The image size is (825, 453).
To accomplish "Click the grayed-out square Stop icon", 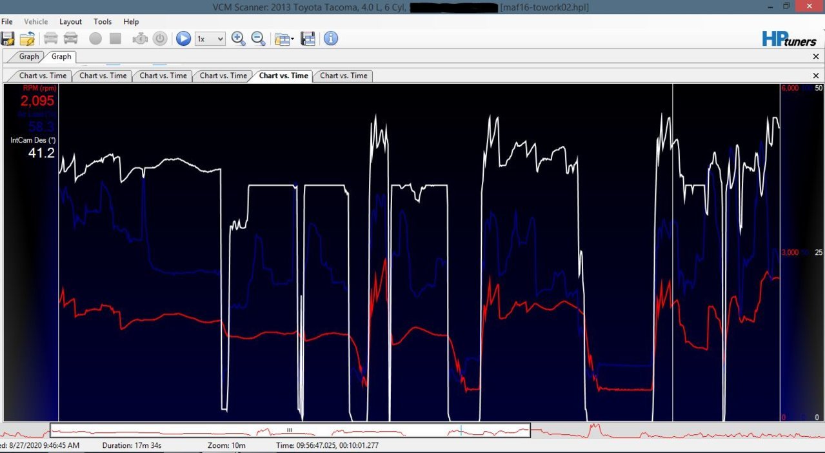I will click(x=115, y=39).
